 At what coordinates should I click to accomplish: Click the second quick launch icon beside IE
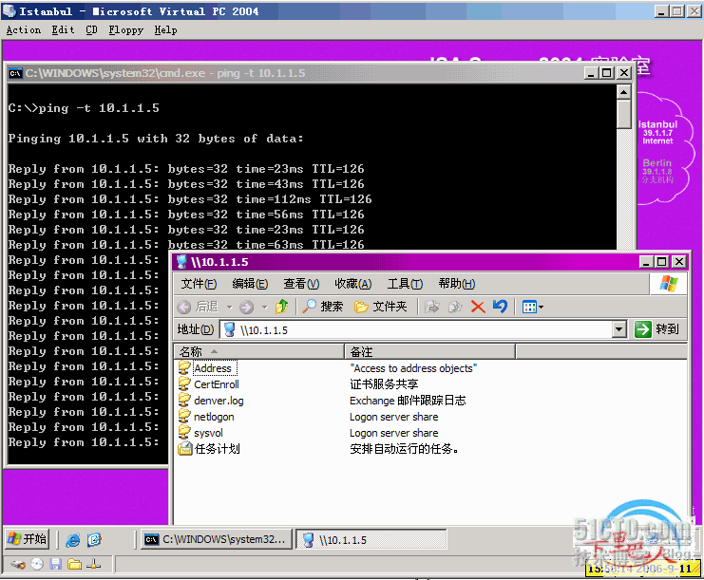(x=94, y=539)
